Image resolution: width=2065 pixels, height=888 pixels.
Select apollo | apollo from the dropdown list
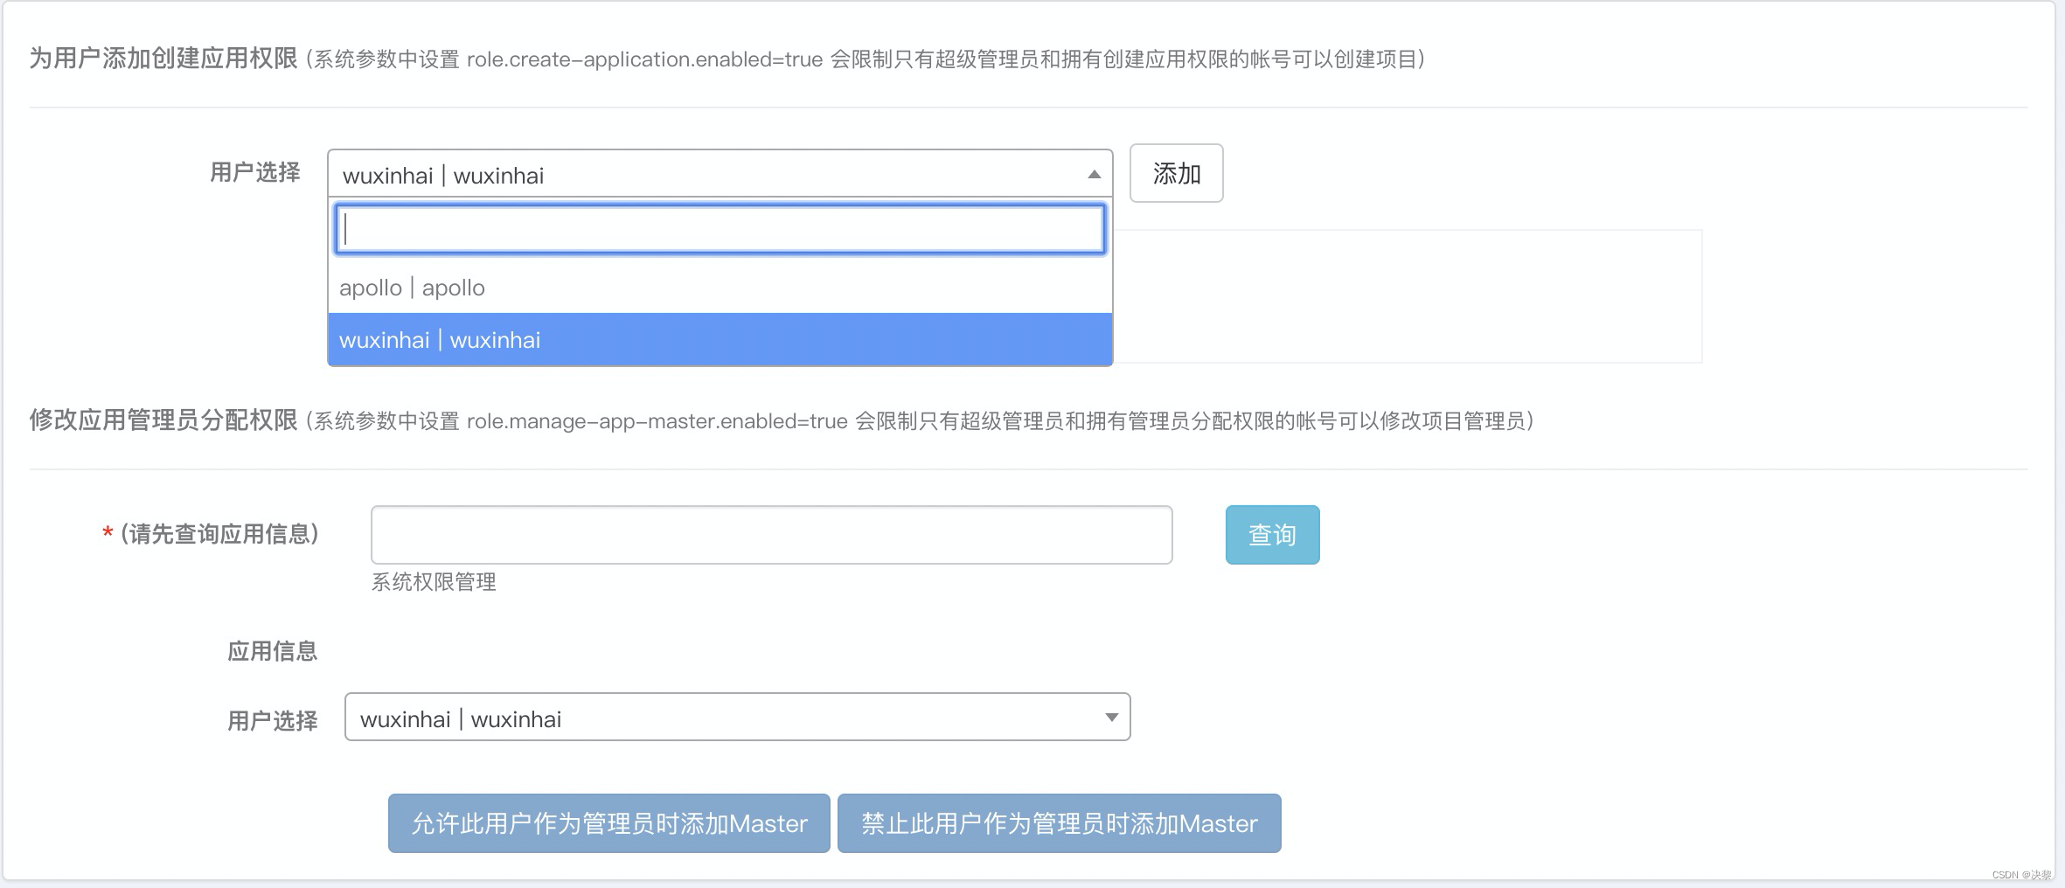pyautogui.click(x=413, y=287)
